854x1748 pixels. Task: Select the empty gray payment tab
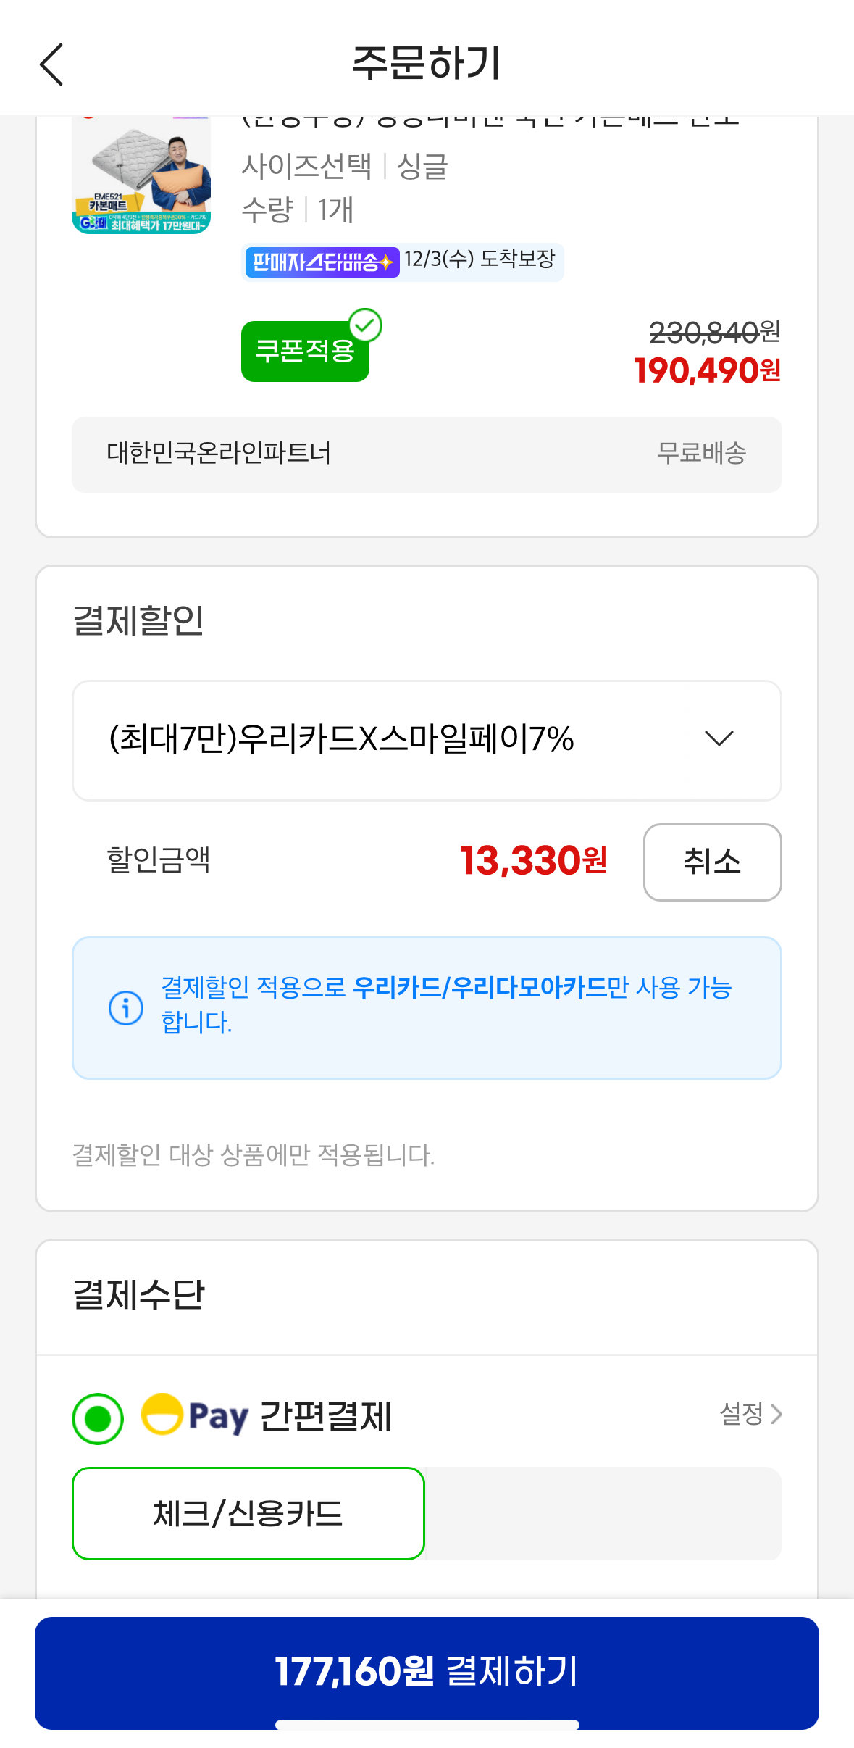click(604, 1513)
